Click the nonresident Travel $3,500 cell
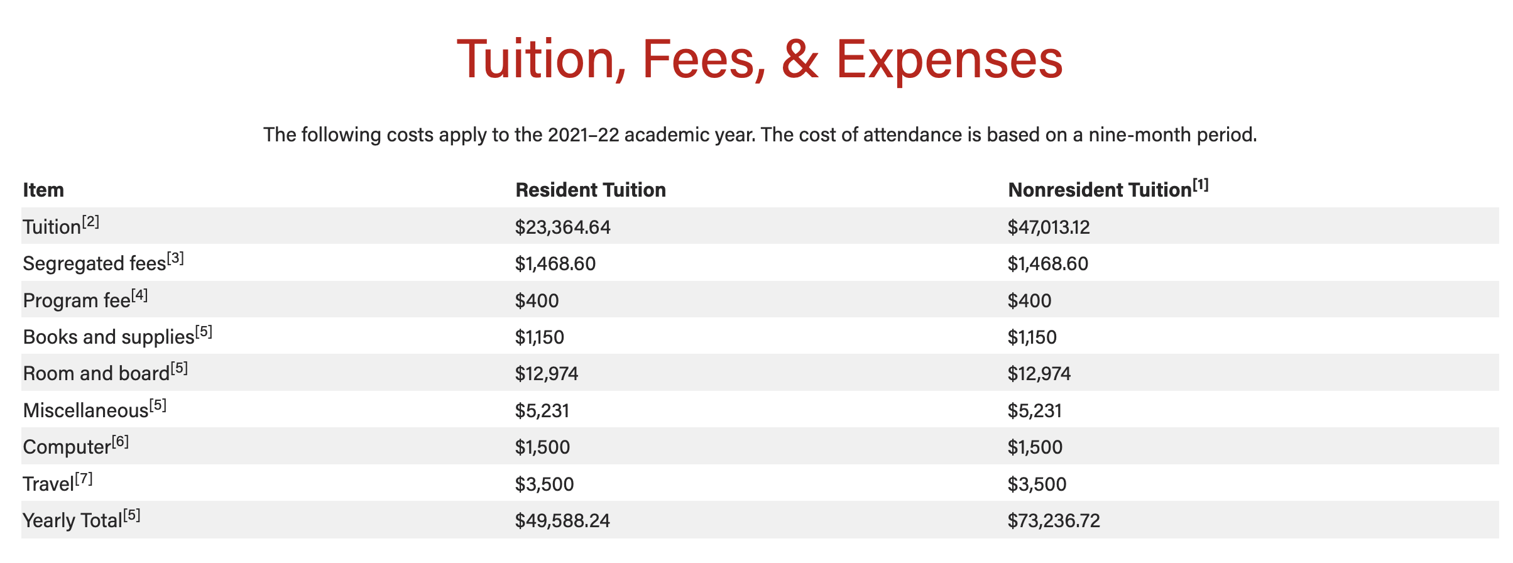 point(1037,484)
